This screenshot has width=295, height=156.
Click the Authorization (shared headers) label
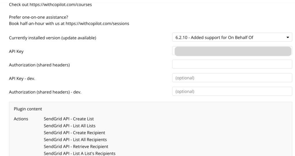click(x=39, y=65)
